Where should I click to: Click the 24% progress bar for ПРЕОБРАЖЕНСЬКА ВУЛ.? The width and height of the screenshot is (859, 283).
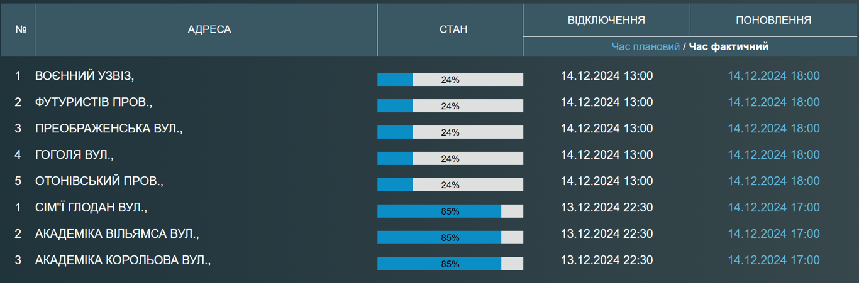[x=450, y=132]
